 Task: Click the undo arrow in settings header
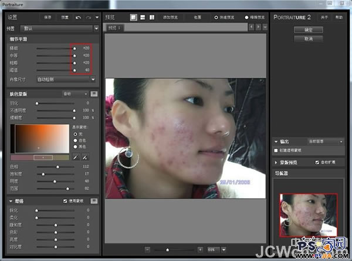click(x=78, y=18)
